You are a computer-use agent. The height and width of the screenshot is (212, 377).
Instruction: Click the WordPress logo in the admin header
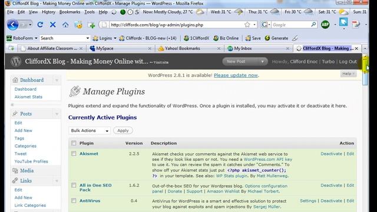click(x=16, y=61)
